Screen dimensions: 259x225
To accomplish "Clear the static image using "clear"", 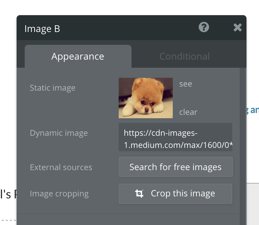I will point(188,112).
